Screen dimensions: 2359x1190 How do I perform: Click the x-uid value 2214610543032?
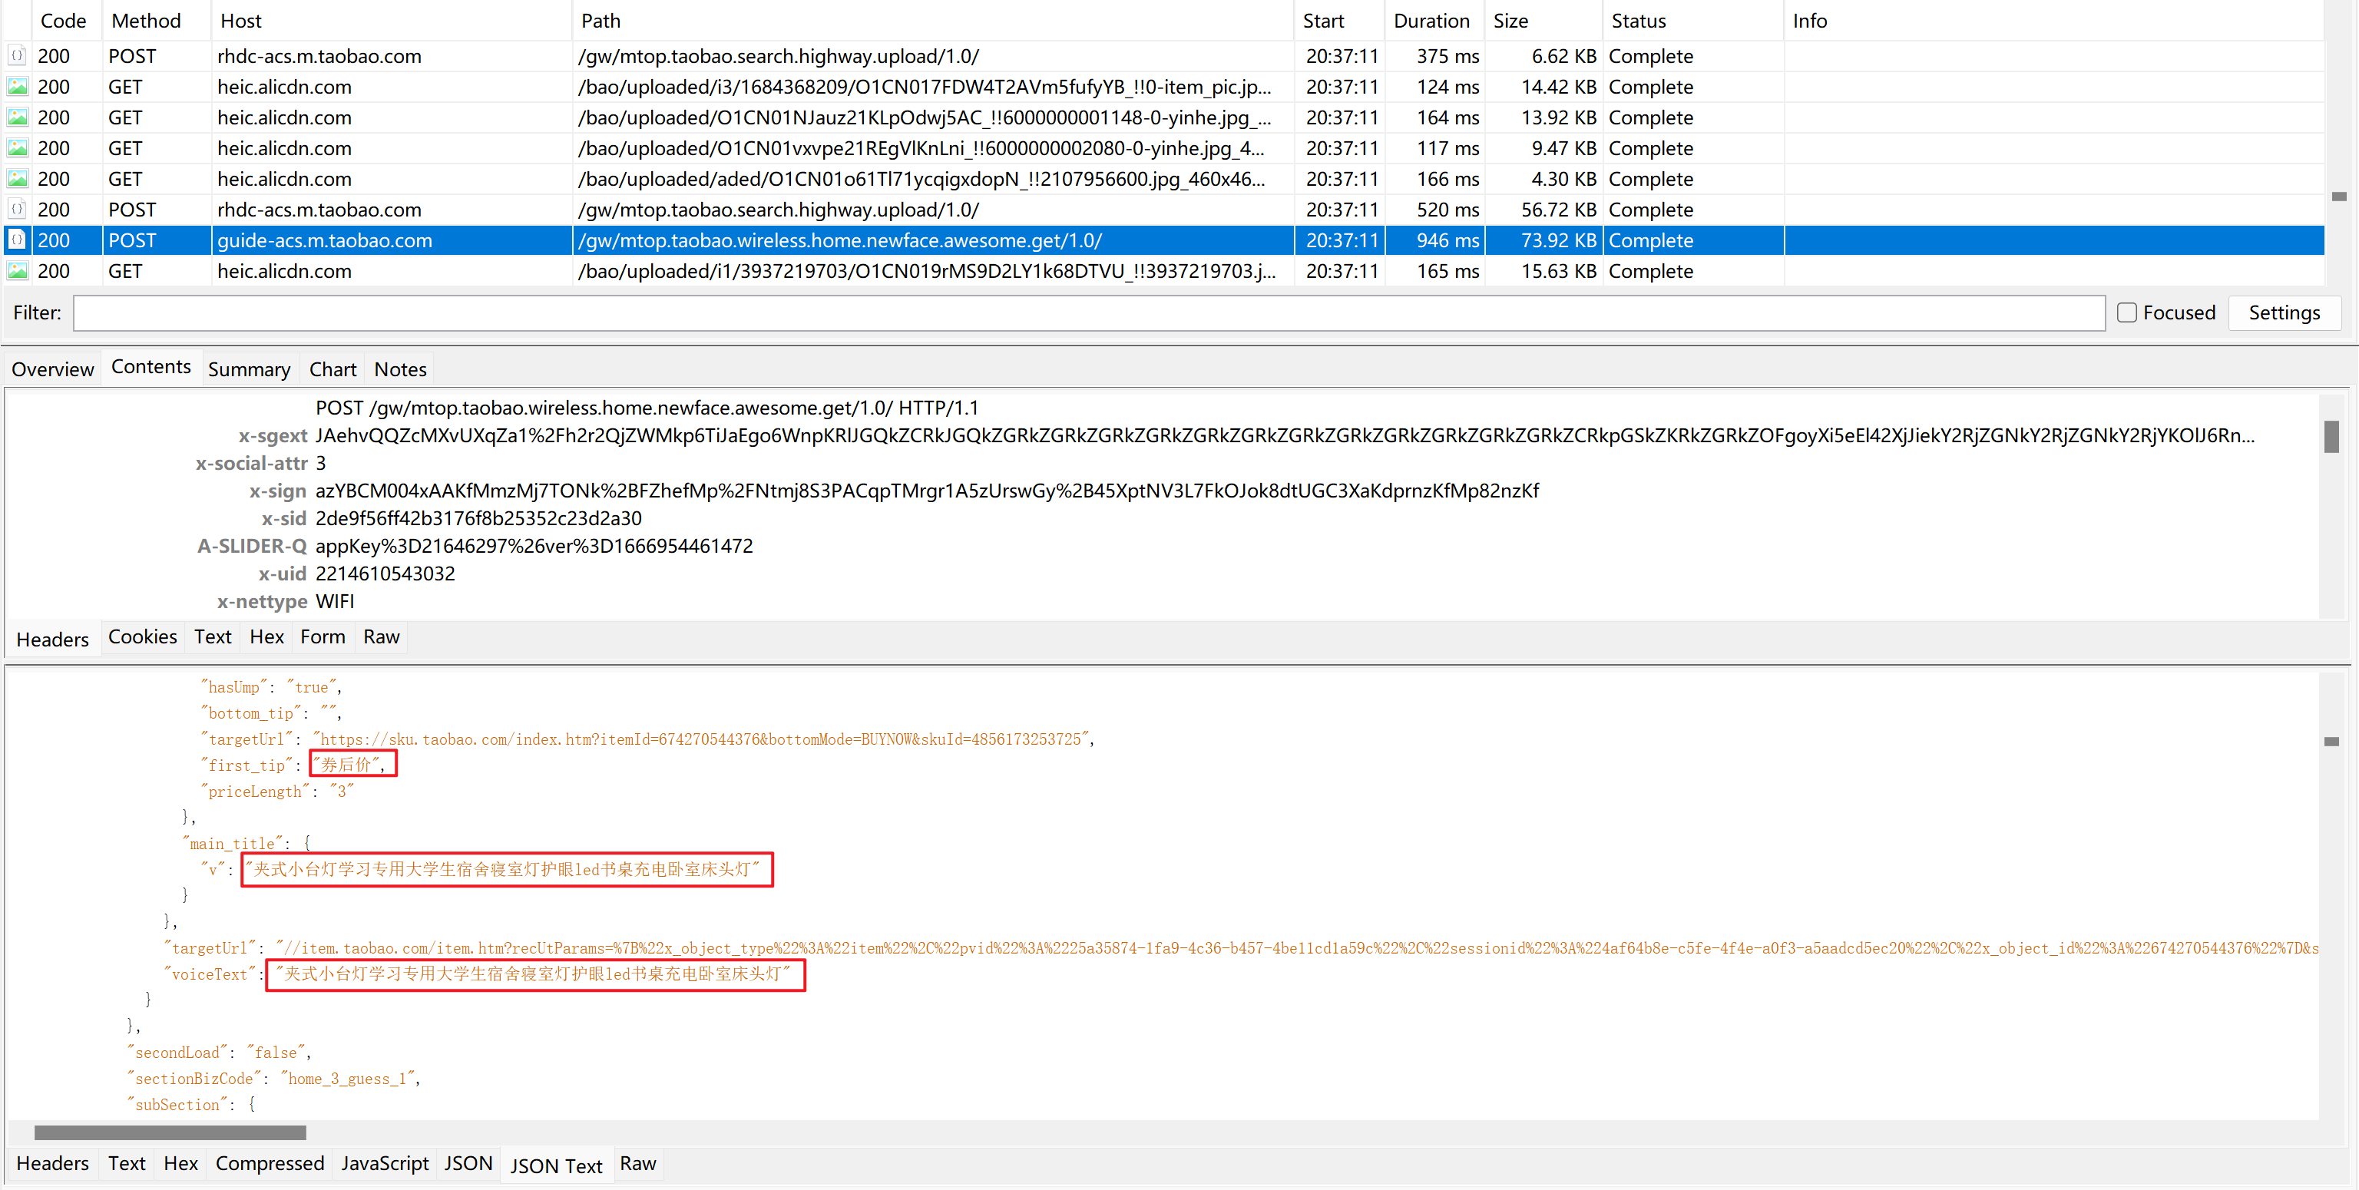385,573
